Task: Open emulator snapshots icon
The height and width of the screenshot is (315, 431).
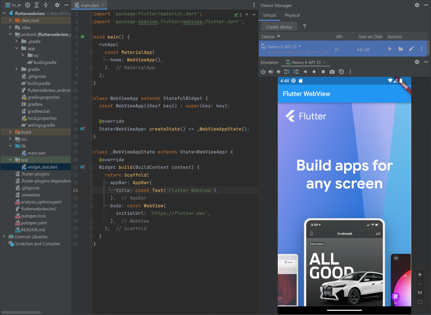Action: 341,72
